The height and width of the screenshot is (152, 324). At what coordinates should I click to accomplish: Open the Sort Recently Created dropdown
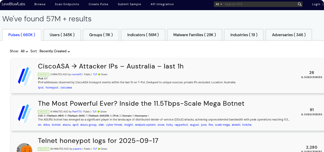(55, 51)
